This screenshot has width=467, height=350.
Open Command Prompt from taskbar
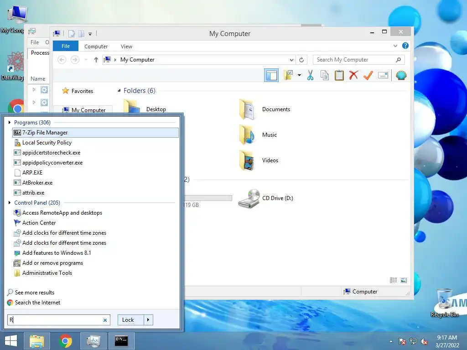[121, 341]
